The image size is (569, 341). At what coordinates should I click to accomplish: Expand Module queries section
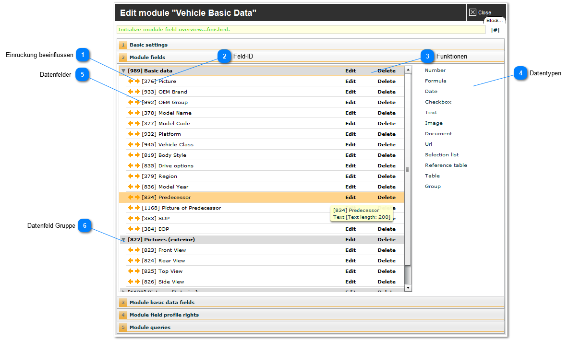(x=311, y=327)
